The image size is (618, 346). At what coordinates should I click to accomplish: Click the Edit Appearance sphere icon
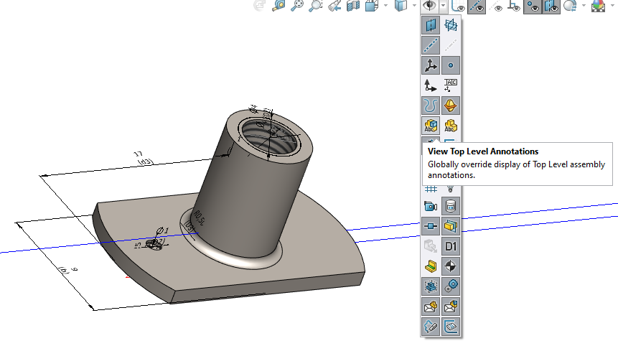[x=569, y=6]
